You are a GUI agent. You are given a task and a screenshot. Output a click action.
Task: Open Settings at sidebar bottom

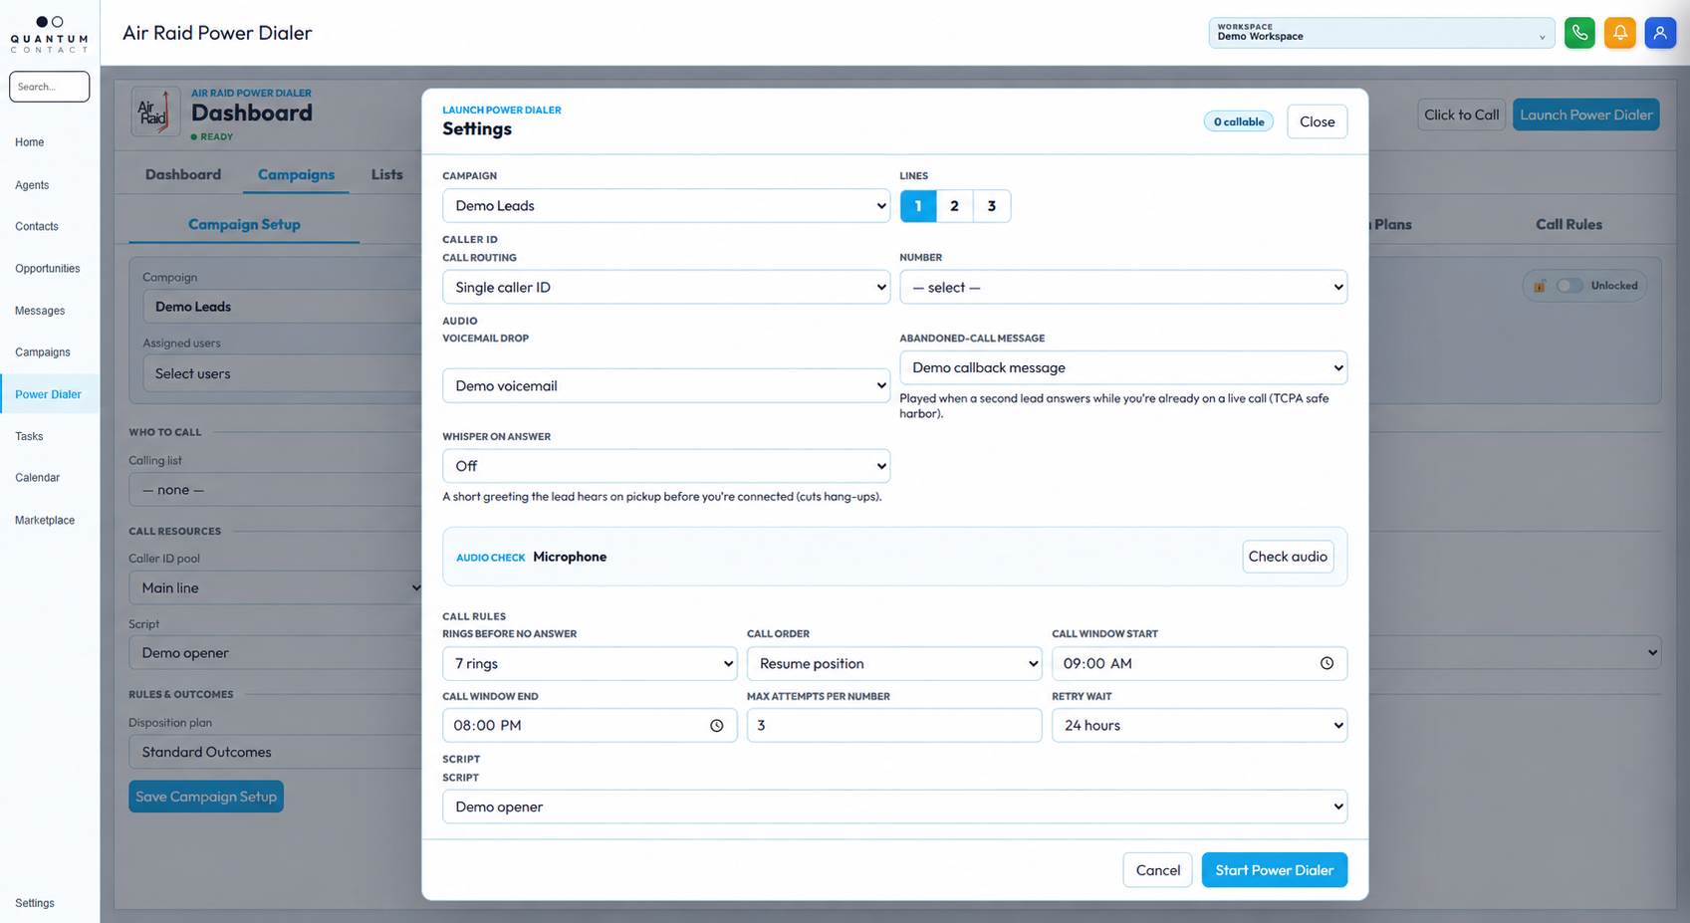pos(35,903)
